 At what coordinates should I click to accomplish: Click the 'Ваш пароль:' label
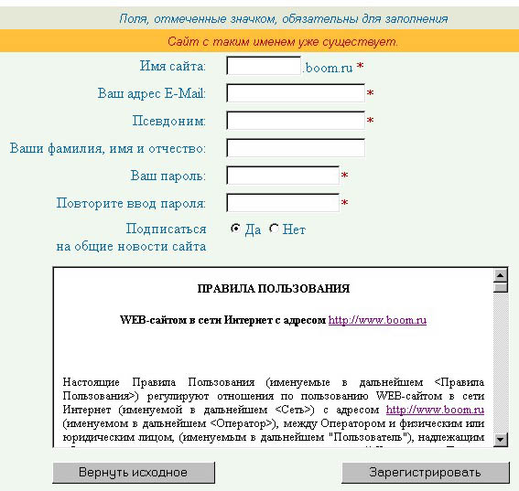[x=168, y=176]
